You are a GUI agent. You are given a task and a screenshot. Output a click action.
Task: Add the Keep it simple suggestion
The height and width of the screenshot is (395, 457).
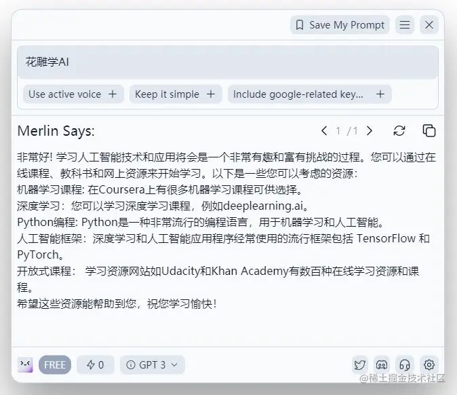176,94
